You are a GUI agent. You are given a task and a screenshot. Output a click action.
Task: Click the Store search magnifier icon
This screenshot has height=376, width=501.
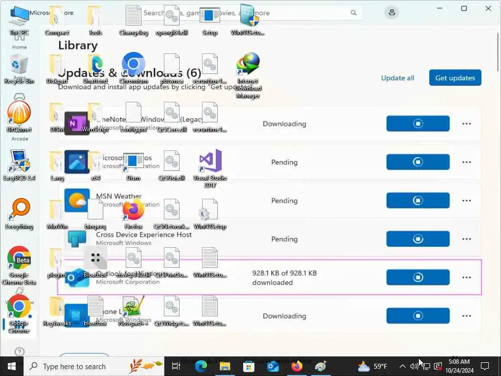click(353, 13)
